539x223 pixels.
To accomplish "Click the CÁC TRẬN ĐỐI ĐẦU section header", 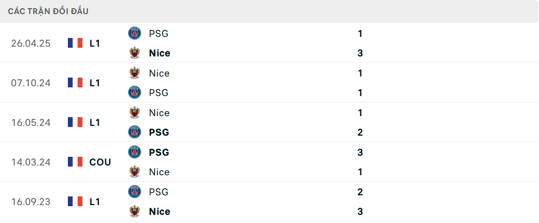I will click(x=48, y=11).
